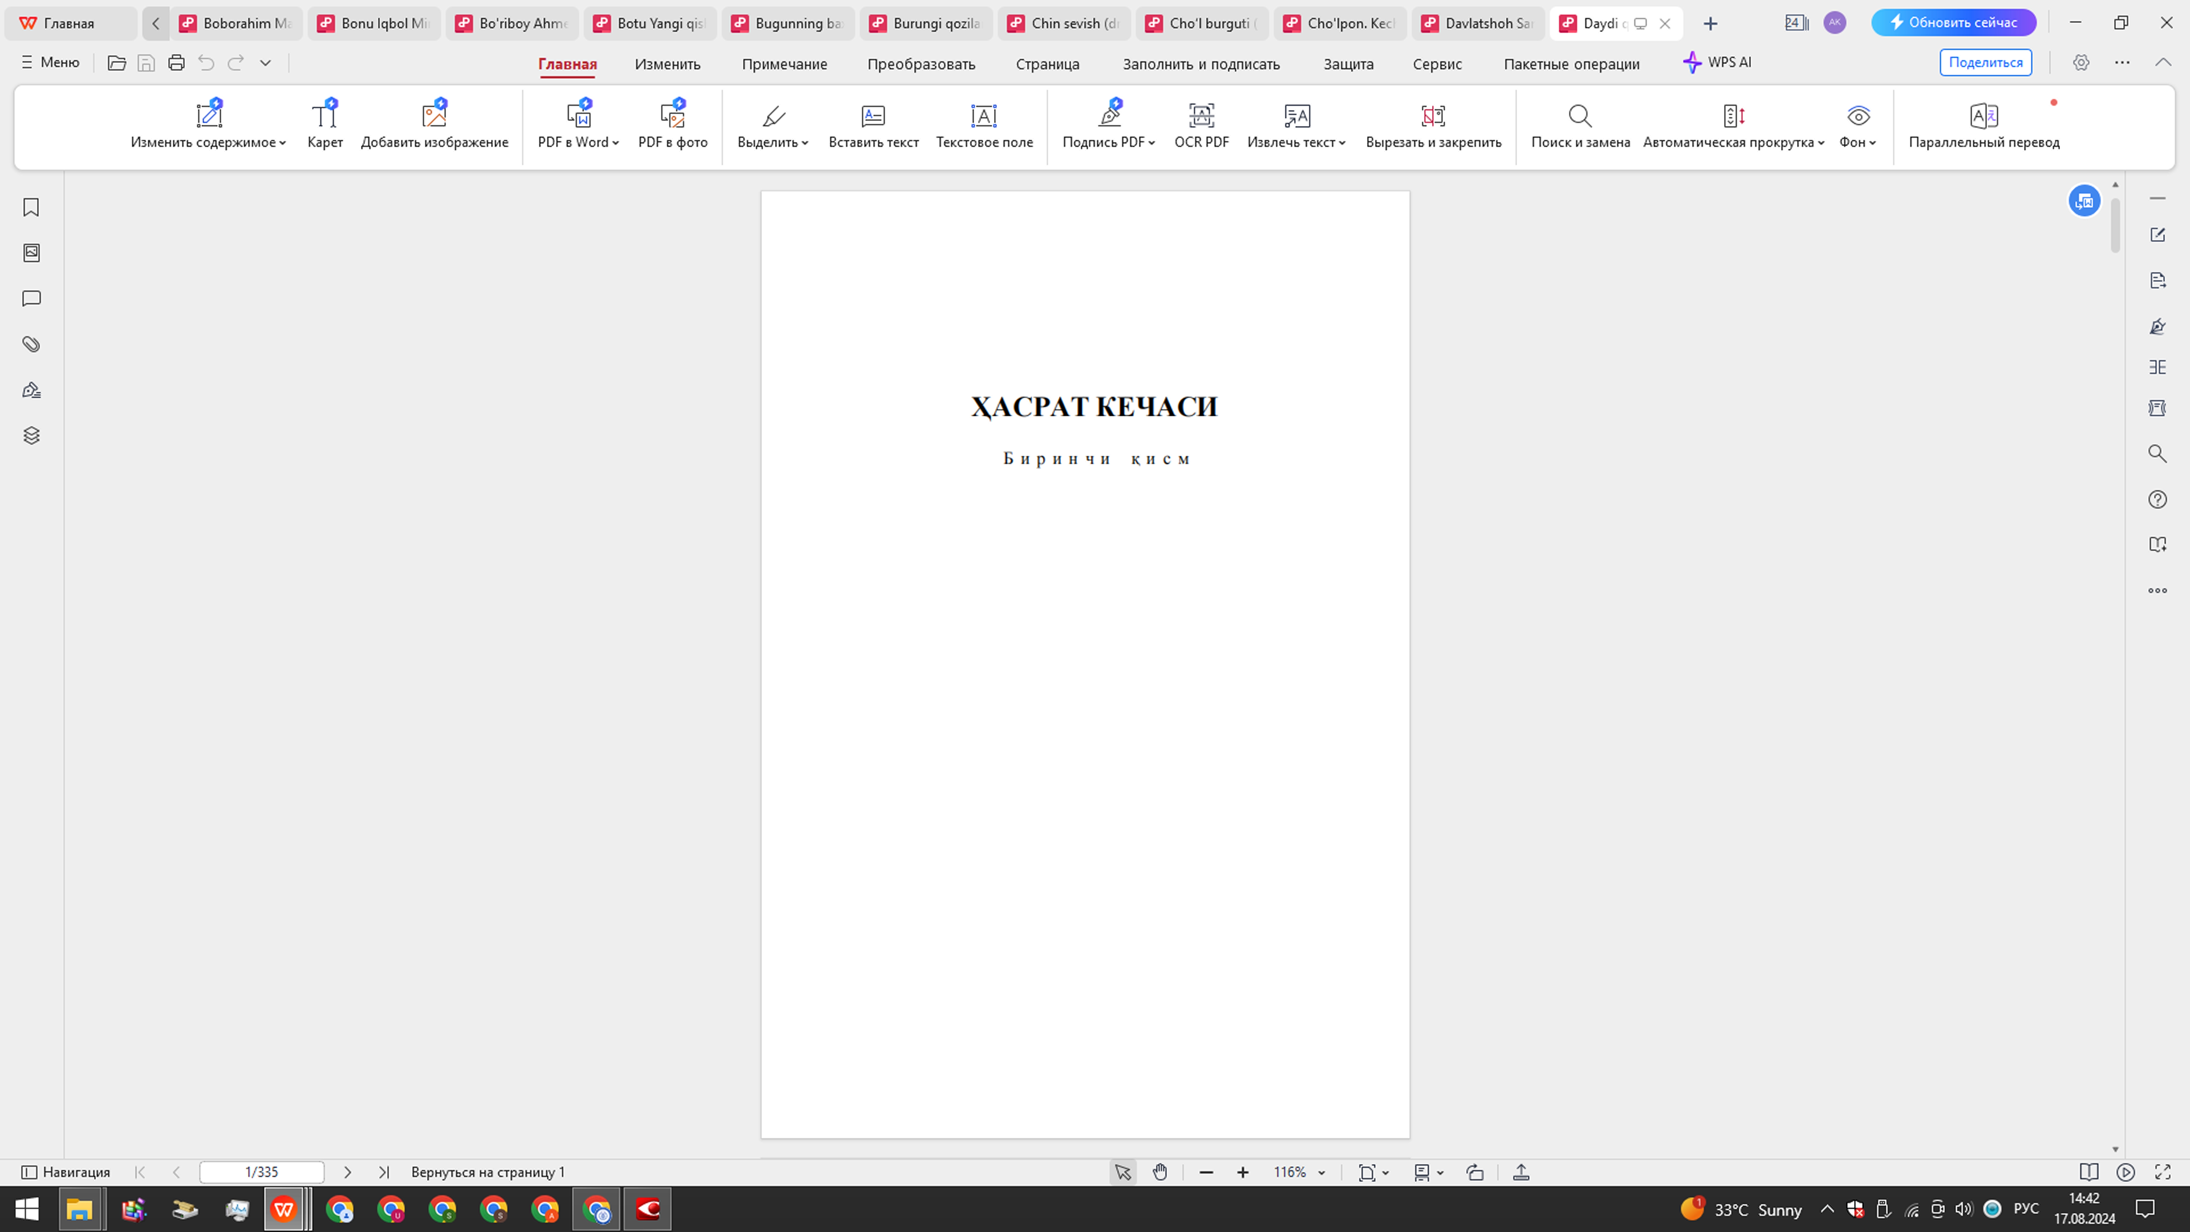Open the Attachments paperclip panel
Image resolution: width=2190 pixels, height=1232 pixels.
click(x=31, y=345)
